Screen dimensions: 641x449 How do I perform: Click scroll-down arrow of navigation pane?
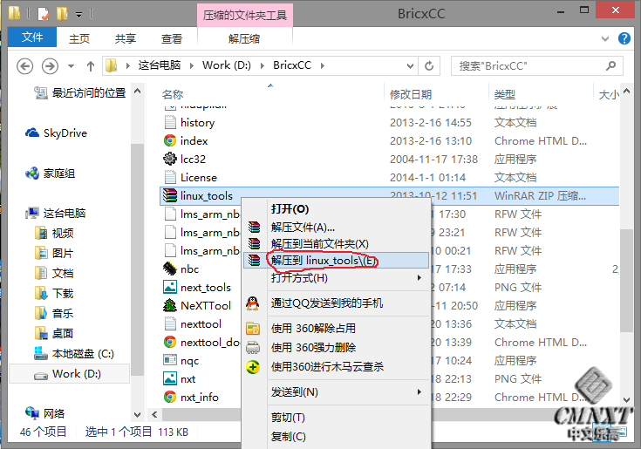138,415
